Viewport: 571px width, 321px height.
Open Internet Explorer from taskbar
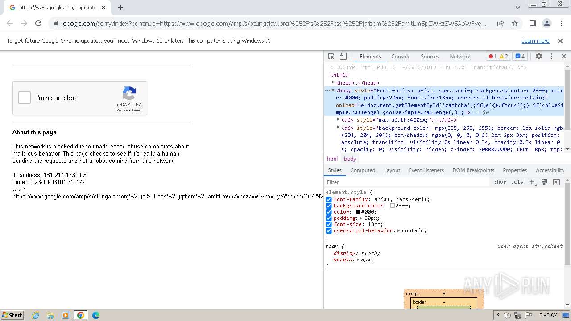pos(35,315)
